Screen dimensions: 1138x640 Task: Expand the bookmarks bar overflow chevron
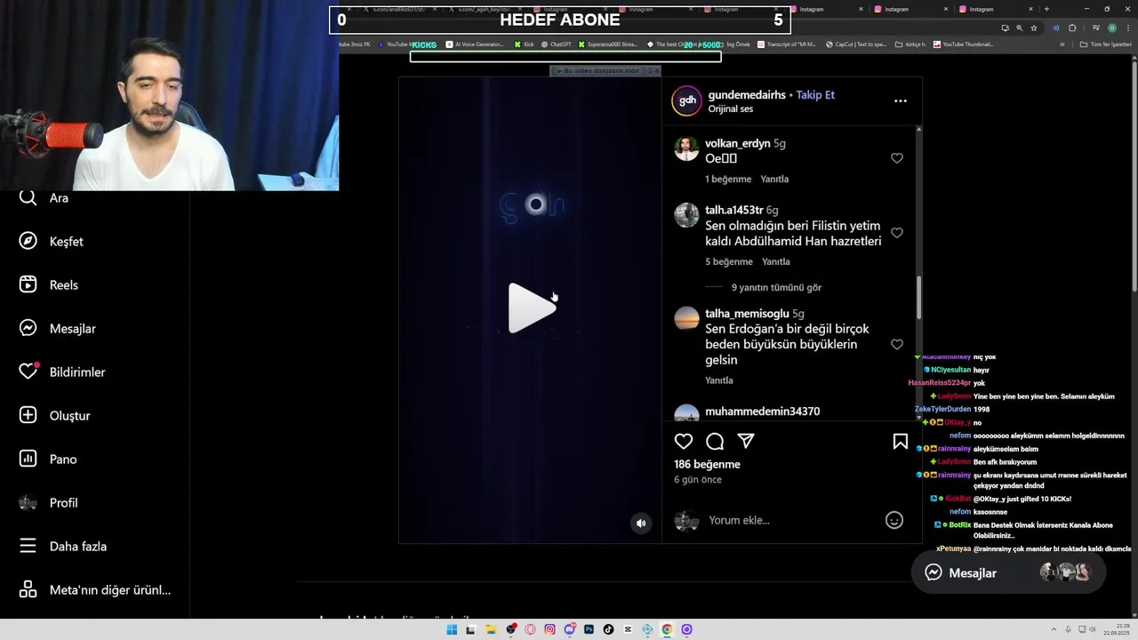pos(1062,44)
